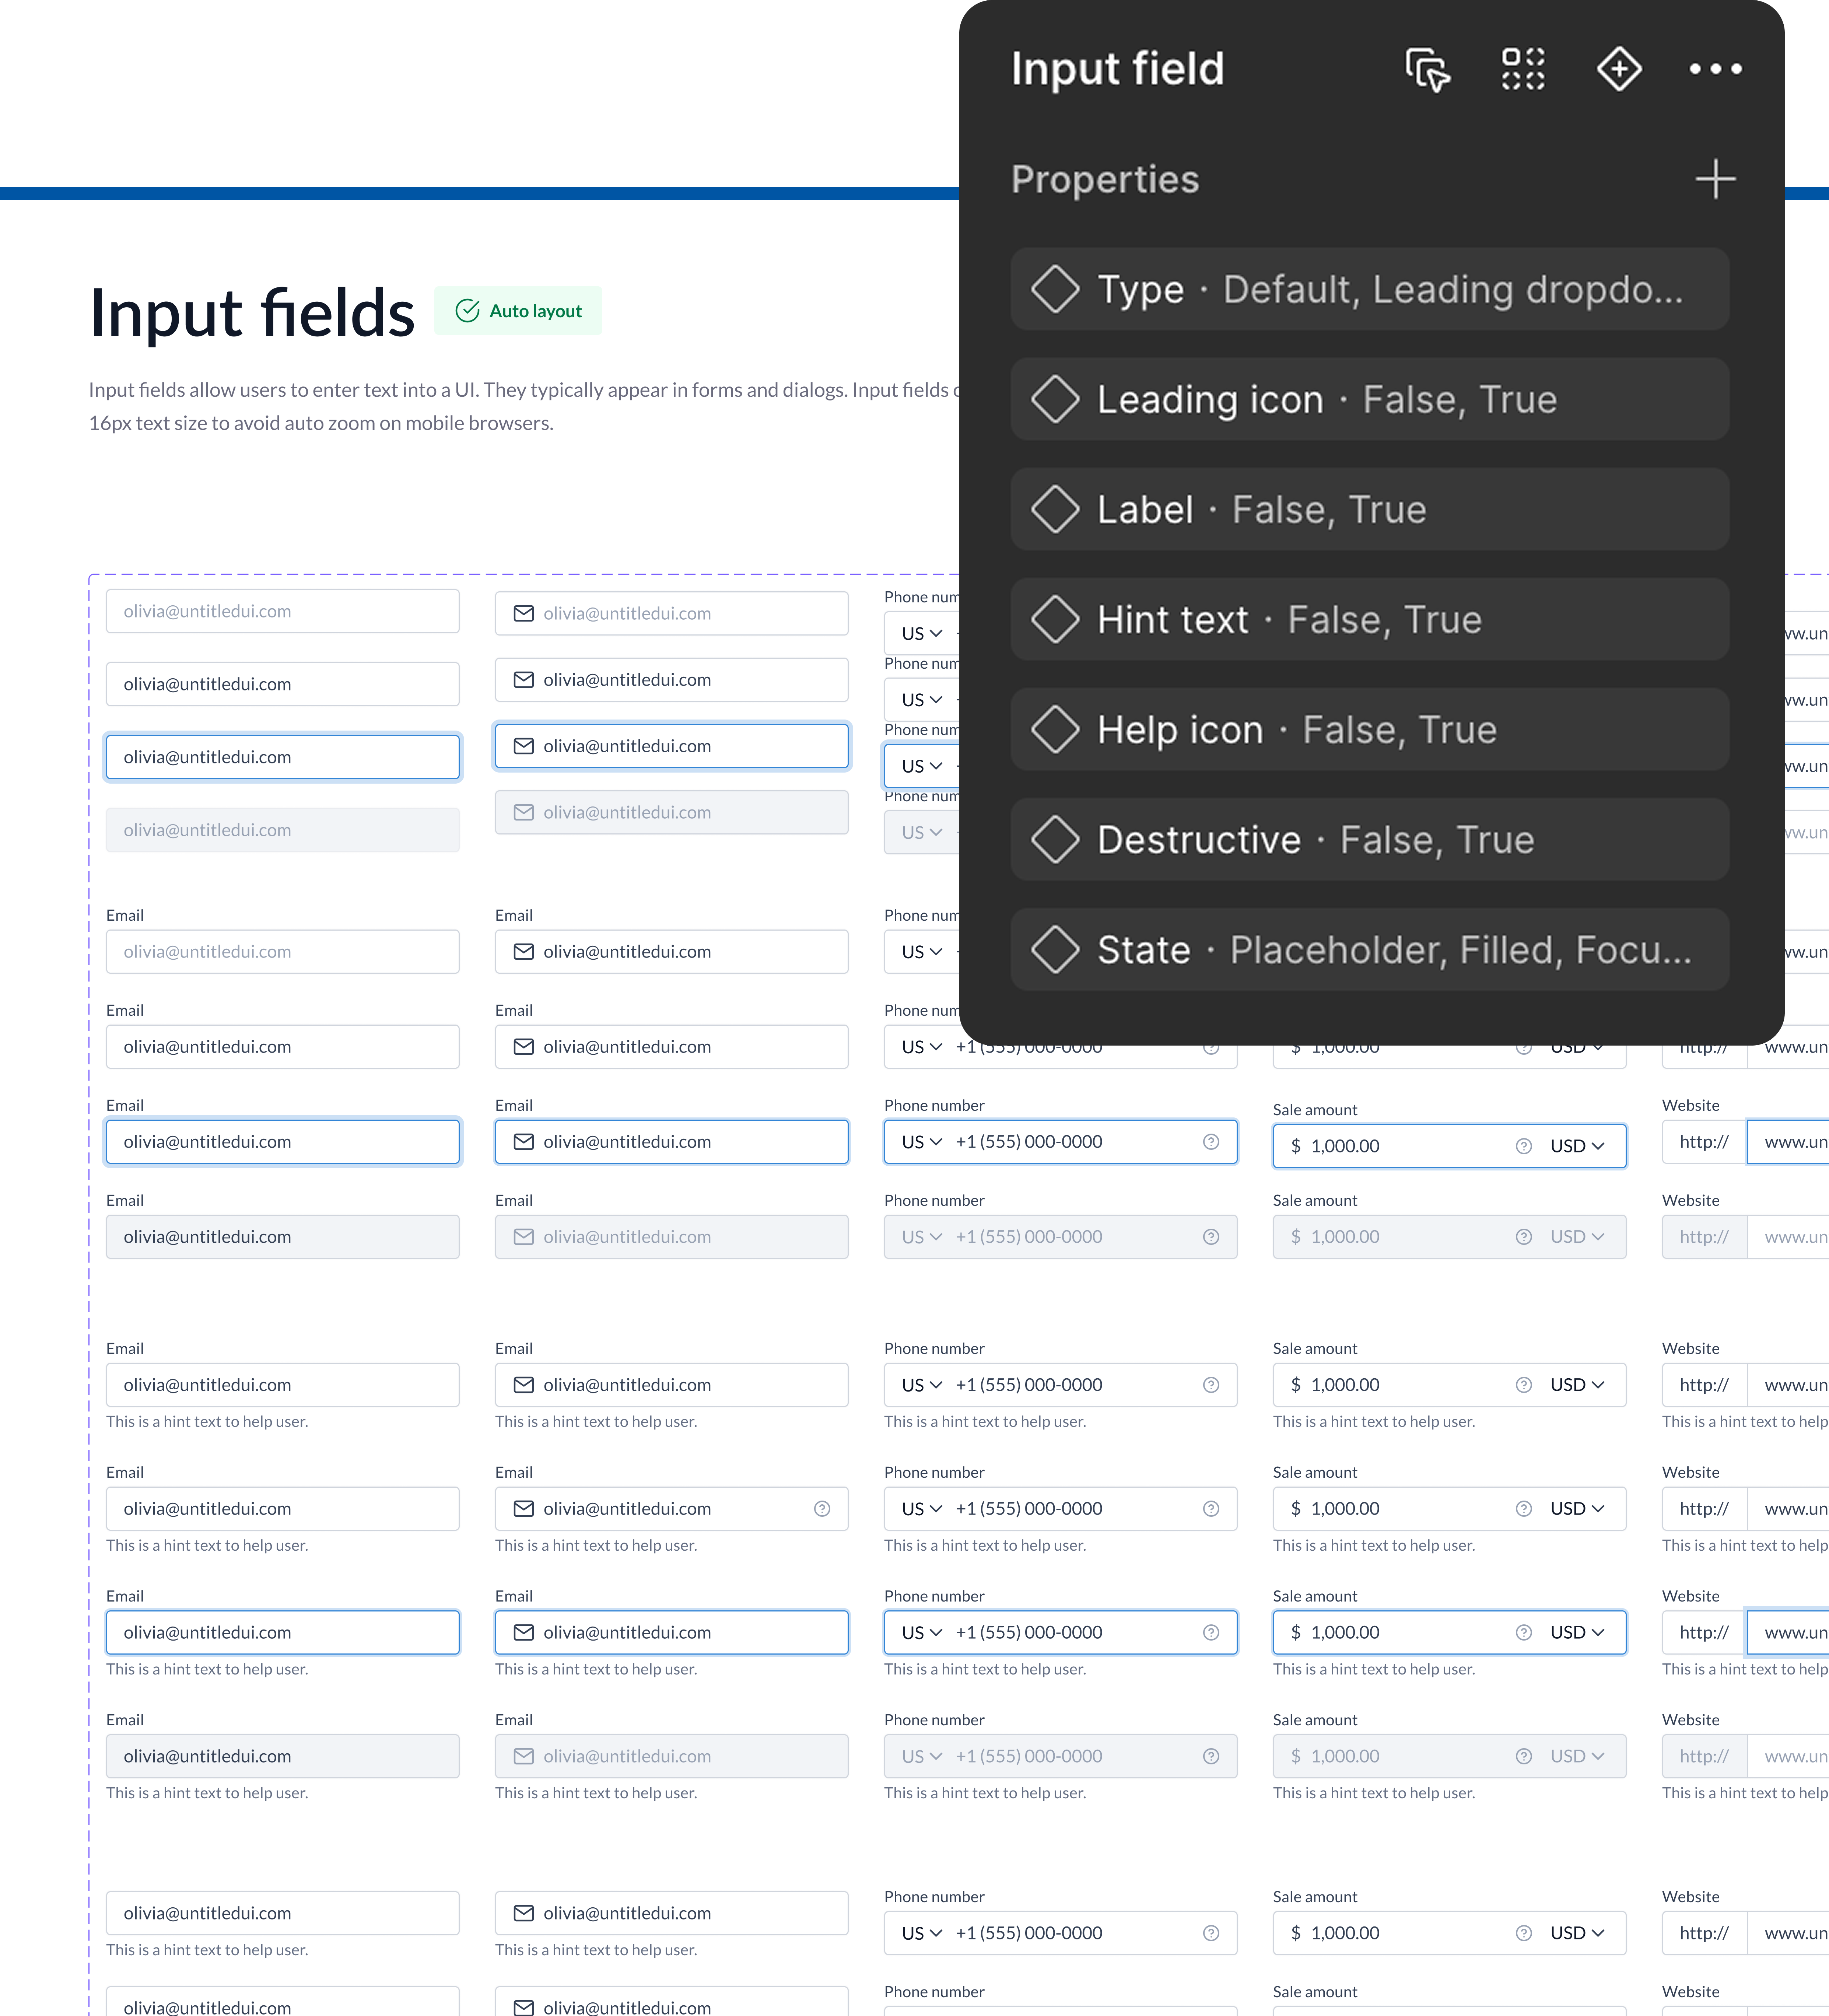Click unlabeled placeholder email field without mail icon

283,611
